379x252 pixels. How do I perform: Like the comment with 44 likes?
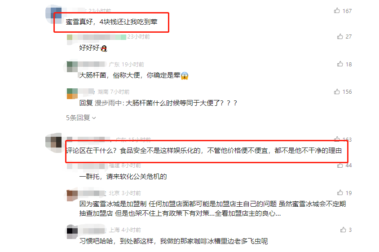(x=340, y=165)
